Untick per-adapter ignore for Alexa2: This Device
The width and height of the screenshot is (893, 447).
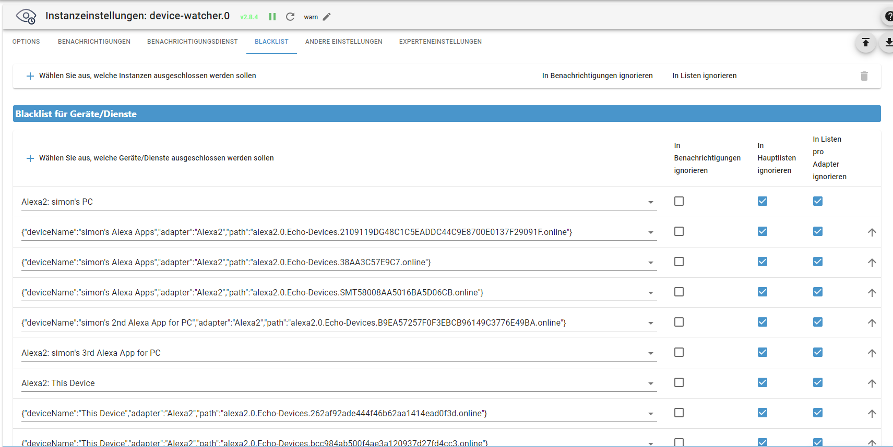(x=818, y=382)
